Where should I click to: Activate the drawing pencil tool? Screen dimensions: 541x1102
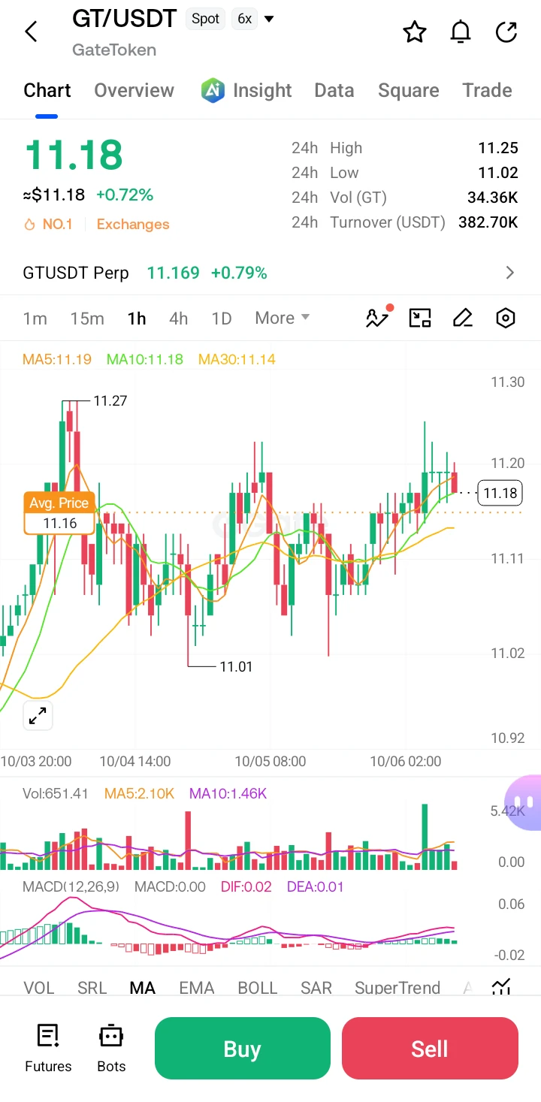click(x=463, y=318)
